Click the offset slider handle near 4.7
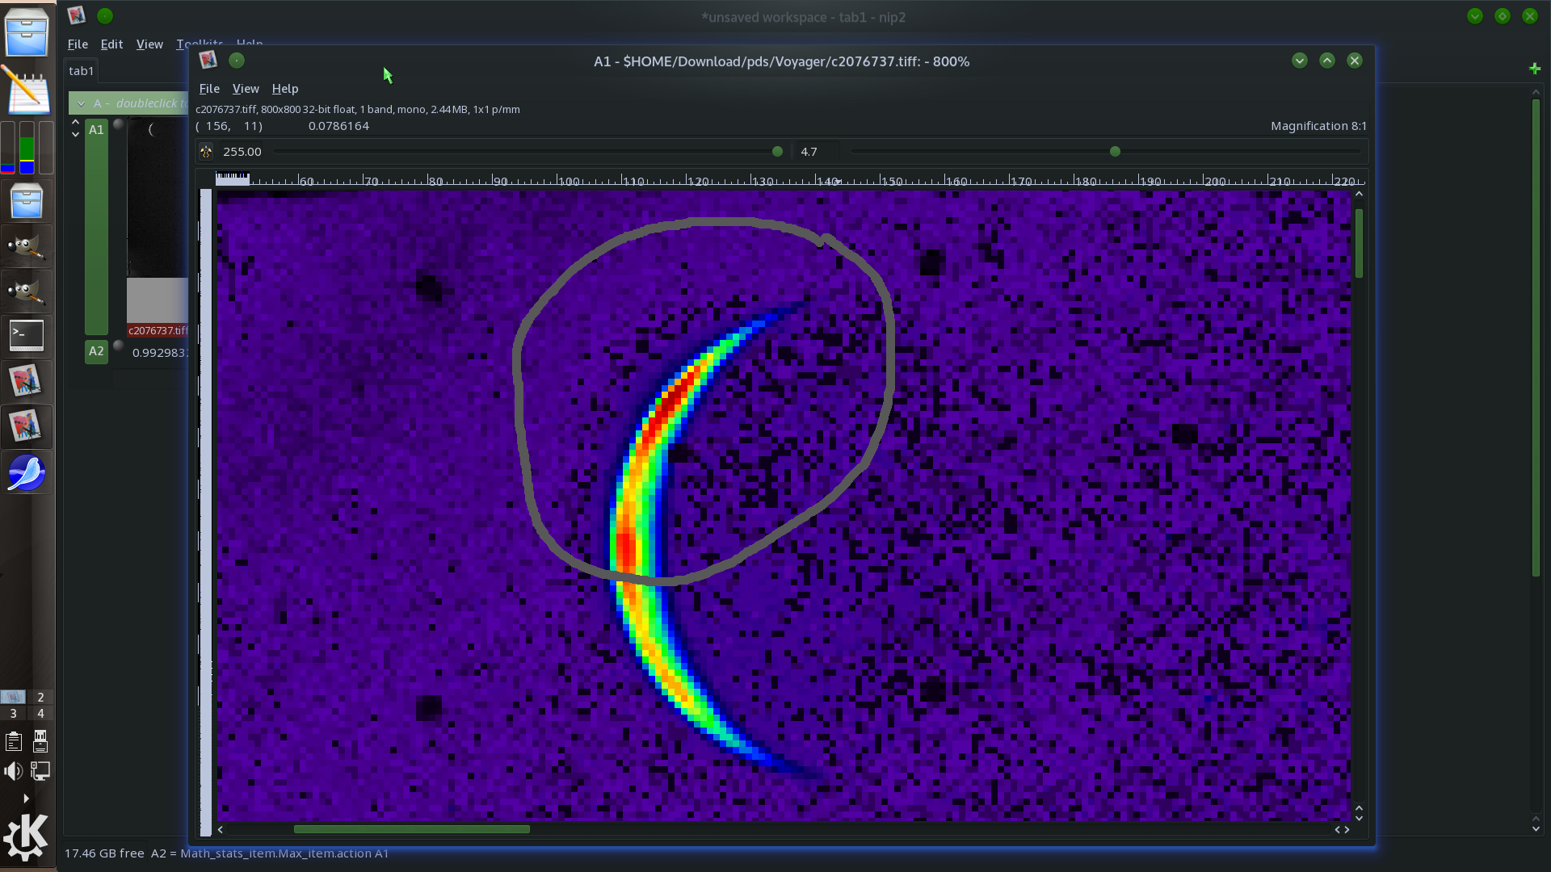1551x872 pixels. [1115, 152]
